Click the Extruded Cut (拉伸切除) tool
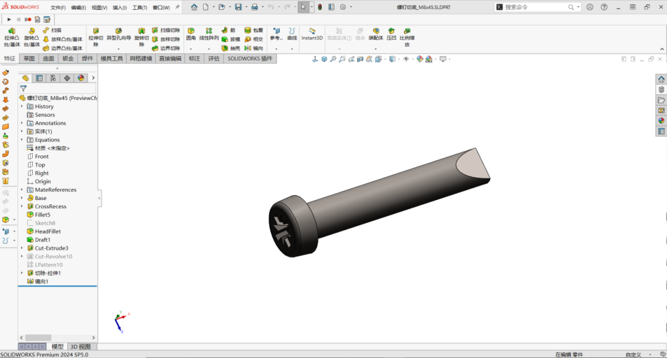This screenshot has width=667, height=358. 96,38
